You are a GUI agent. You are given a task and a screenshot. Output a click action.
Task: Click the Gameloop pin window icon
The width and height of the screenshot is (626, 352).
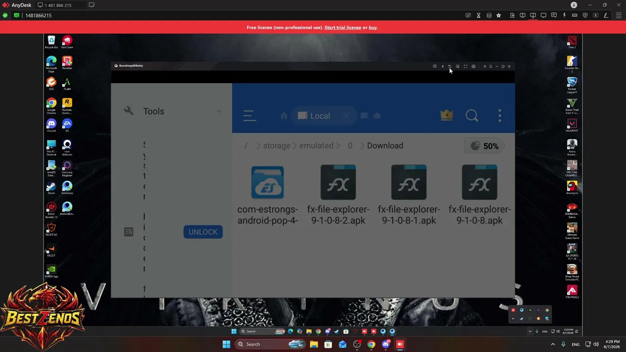485,66
